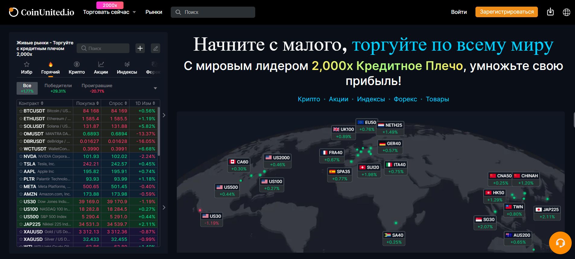Select the UK100 map marker
This screenshot has width=575, height=259.
(344, 133)
